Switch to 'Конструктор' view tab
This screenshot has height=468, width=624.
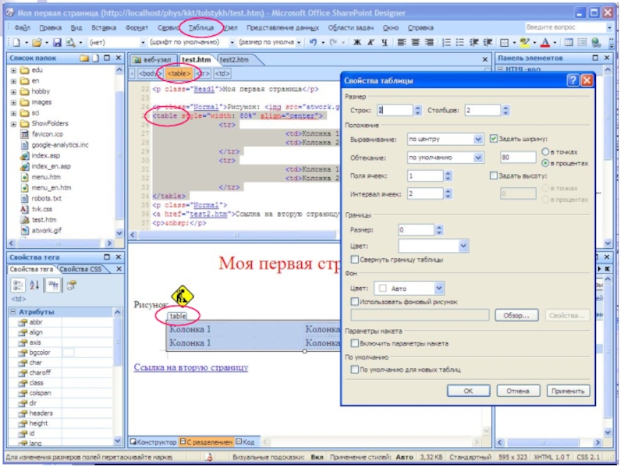[154, 442]
